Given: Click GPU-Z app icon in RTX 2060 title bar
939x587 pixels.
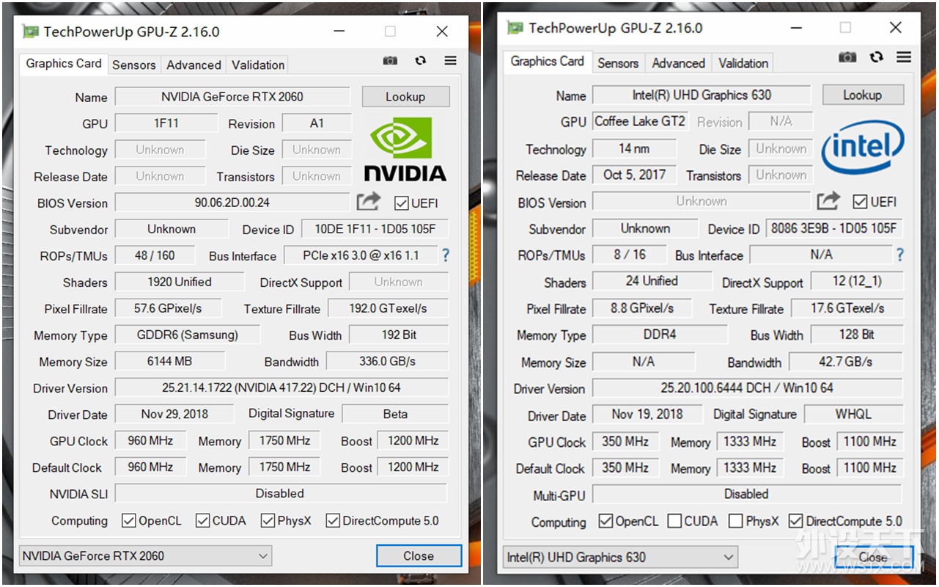Looking at the screenshot, I should tap(30, 32).
